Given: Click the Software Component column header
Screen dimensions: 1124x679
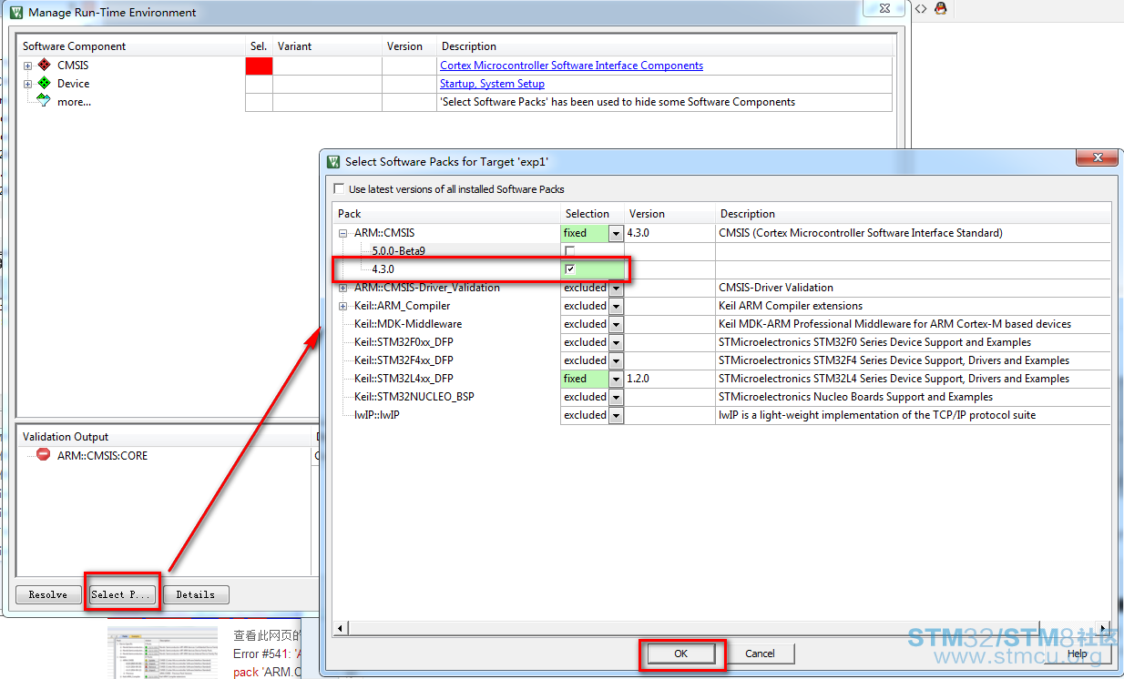Looking at the screenshot, I should (x=131, y=46).
